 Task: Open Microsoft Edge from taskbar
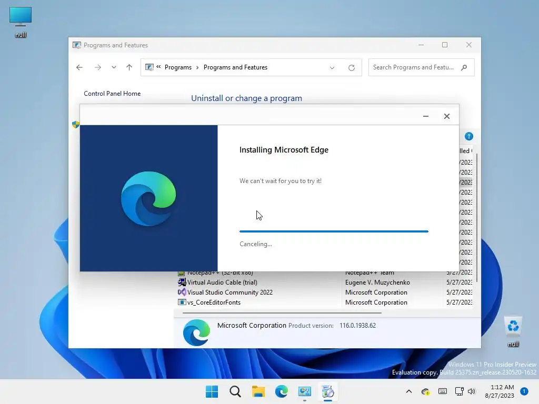(x=282, y=391)
